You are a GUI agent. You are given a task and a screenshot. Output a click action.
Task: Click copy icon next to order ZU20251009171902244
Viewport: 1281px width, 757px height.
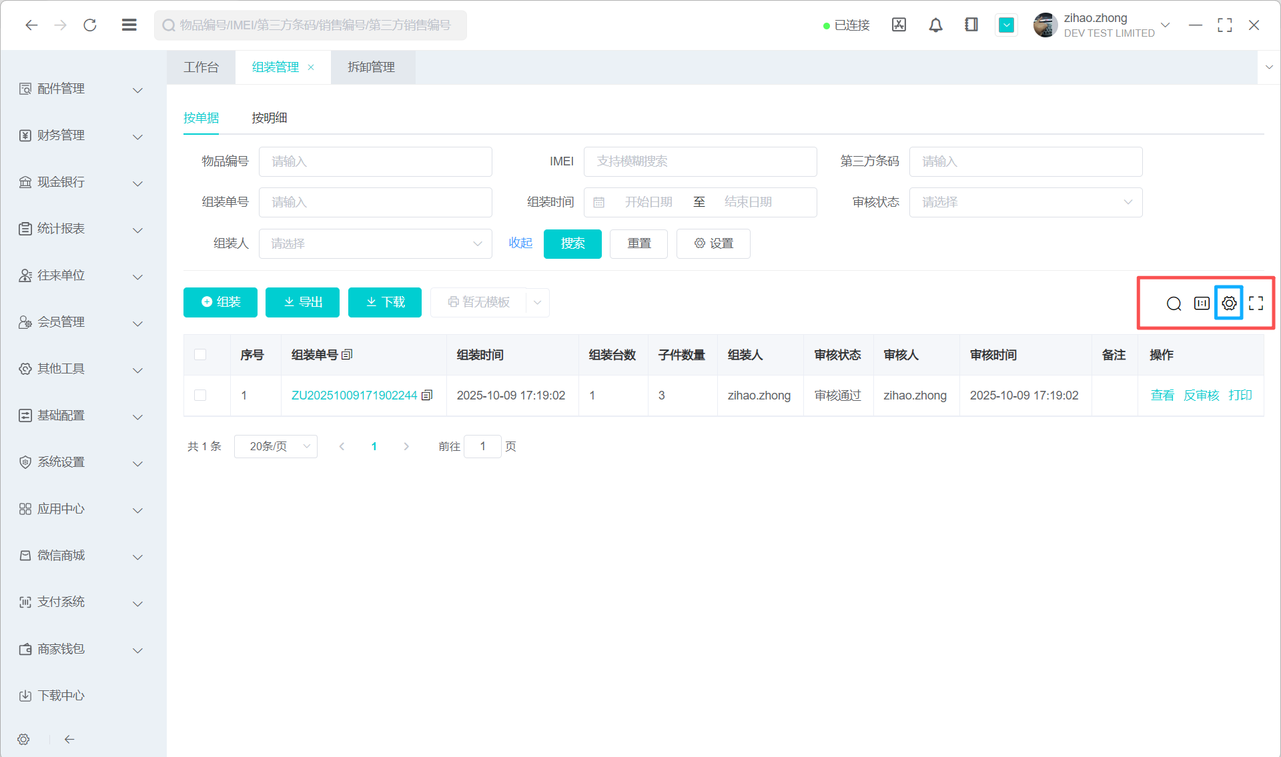427,396
